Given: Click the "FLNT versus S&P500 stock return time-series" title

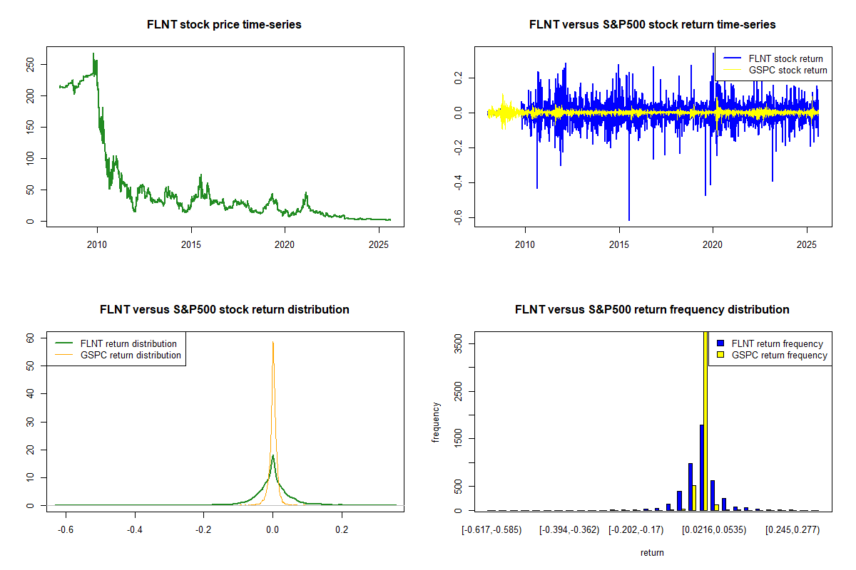Looking at the screenshot, I should coord(652,25).
